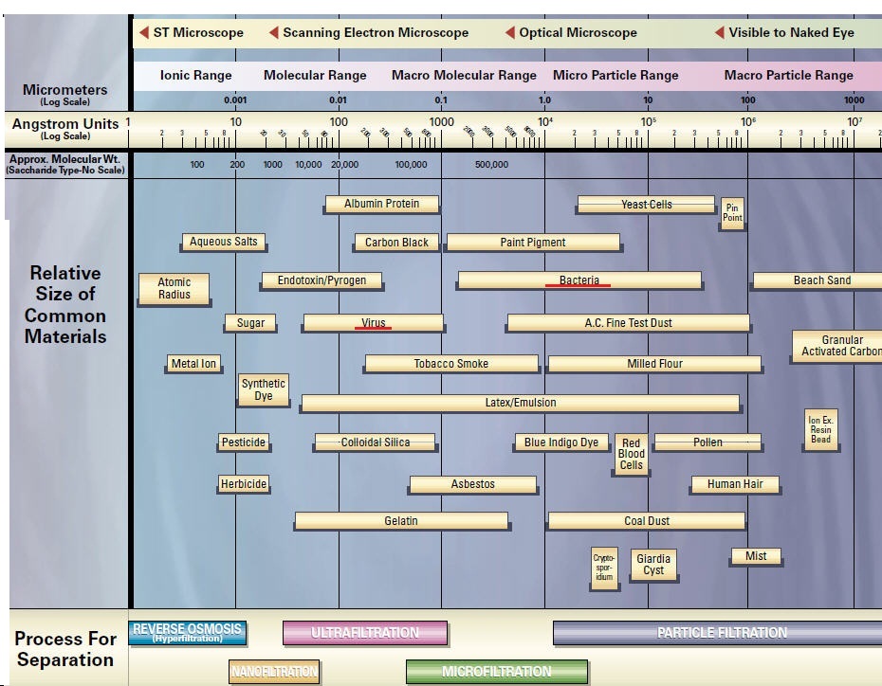
Task: Select the 'Particle Filtration' bar
Action: pyautogui.click(x=718, y=633)
